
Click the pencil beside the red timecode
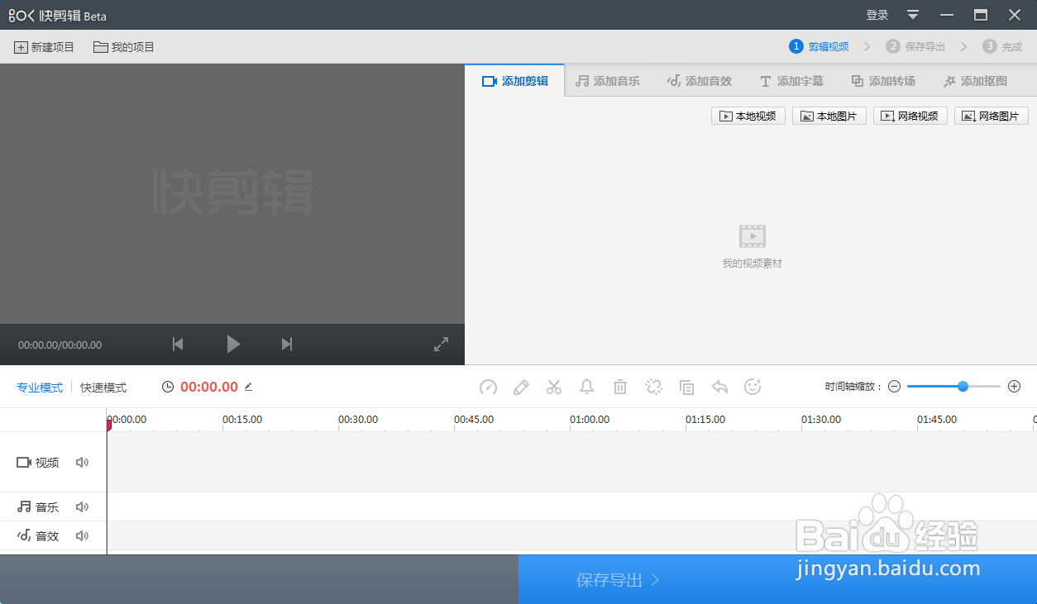tap(248, 387)
